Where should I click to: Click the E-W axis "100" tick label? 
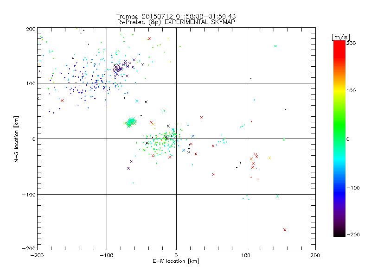click(x=246, y=255)
